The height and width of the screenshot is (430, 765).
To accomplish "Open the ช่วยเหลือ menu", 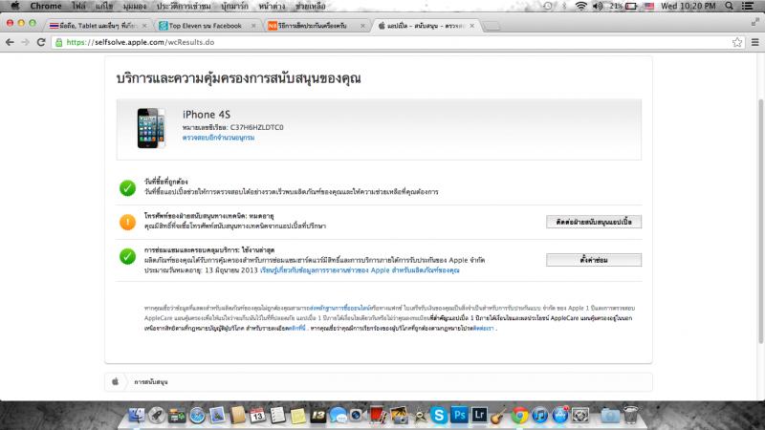I will [310, 6].
